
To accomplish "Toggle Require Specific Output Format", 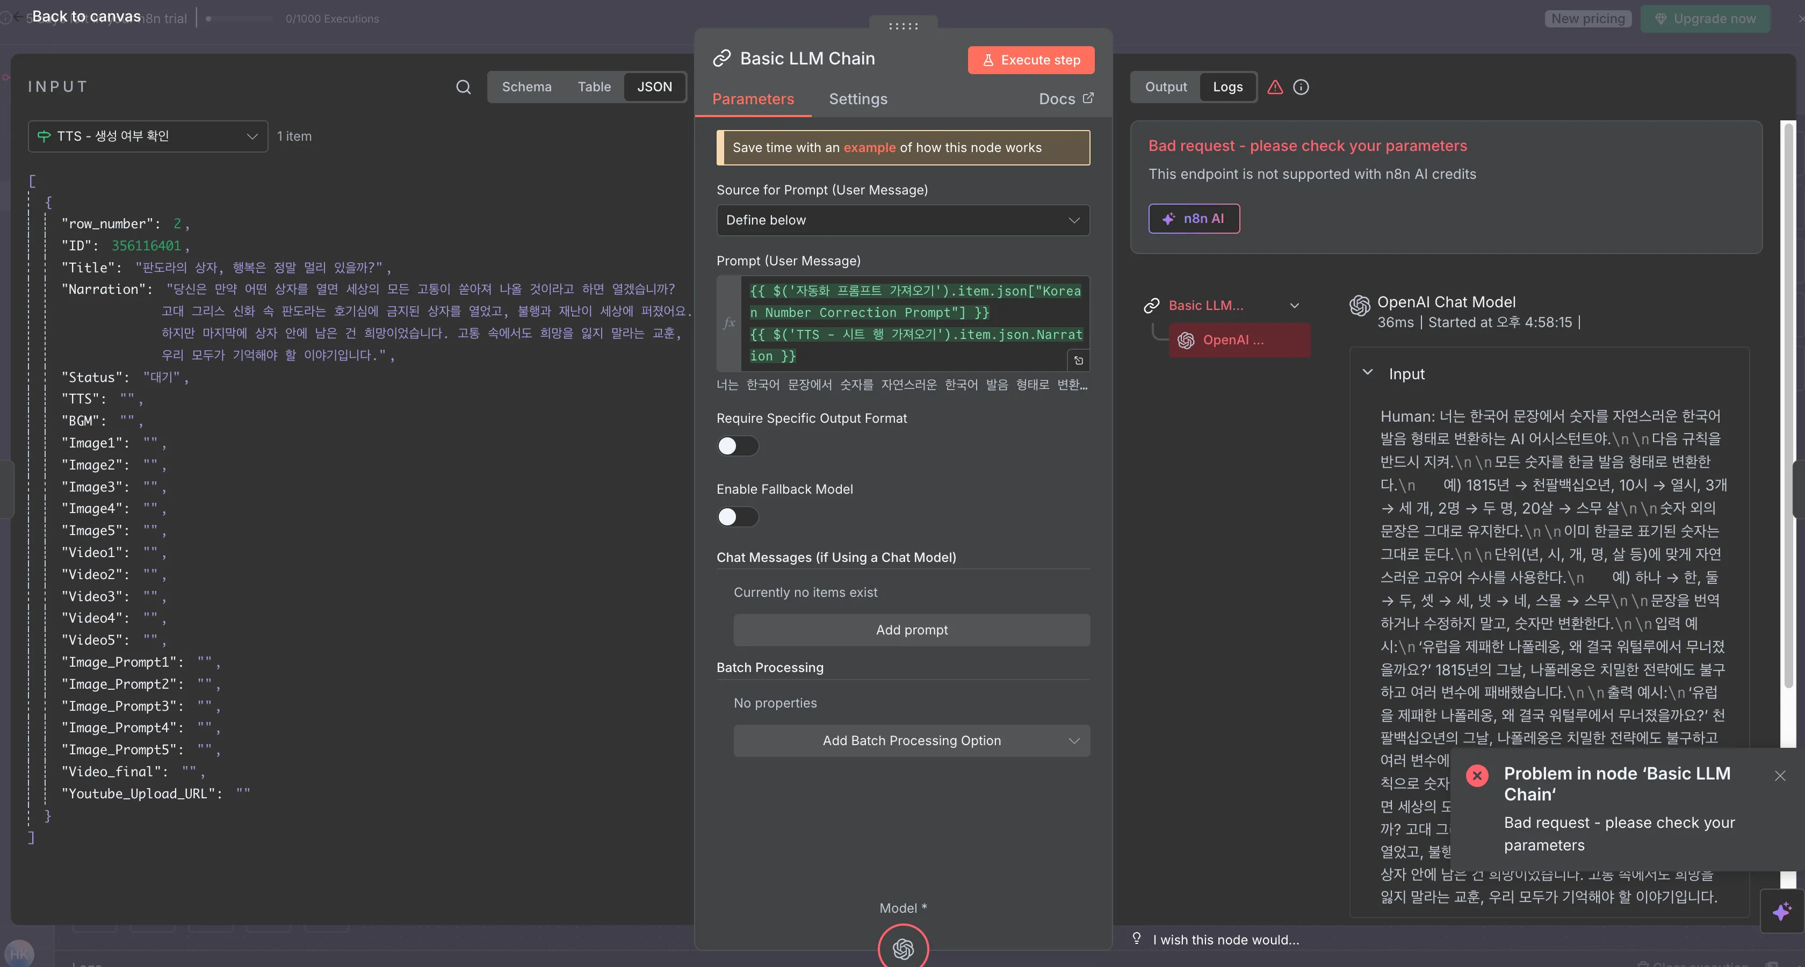I will click(x=737, y=446).
